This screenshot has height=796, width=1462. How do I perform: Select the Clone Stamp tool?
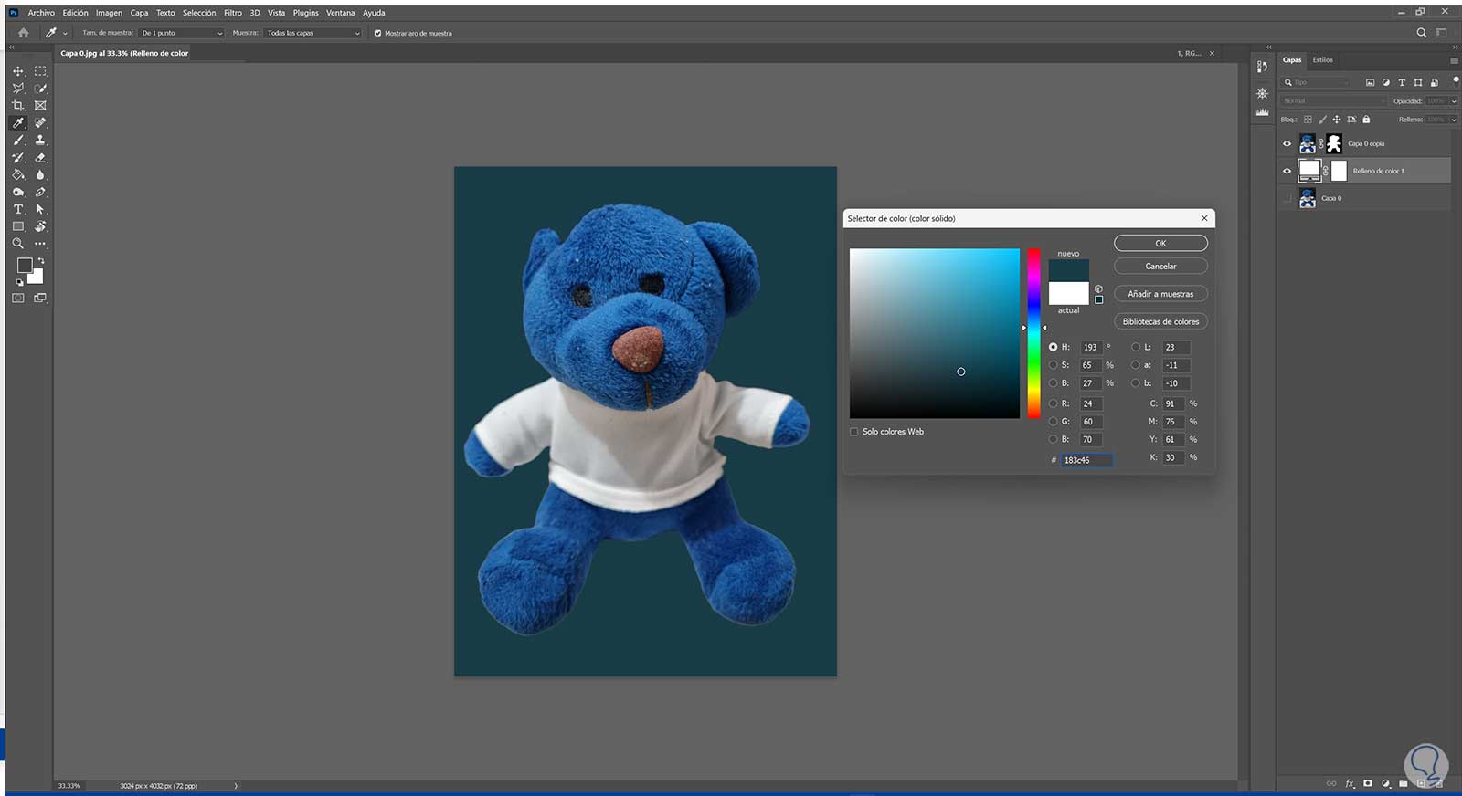[40, 141]
